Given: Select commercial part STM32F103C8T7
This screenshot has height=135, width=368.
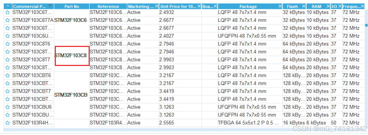Looking at the screenshot, I should [33, 60].
